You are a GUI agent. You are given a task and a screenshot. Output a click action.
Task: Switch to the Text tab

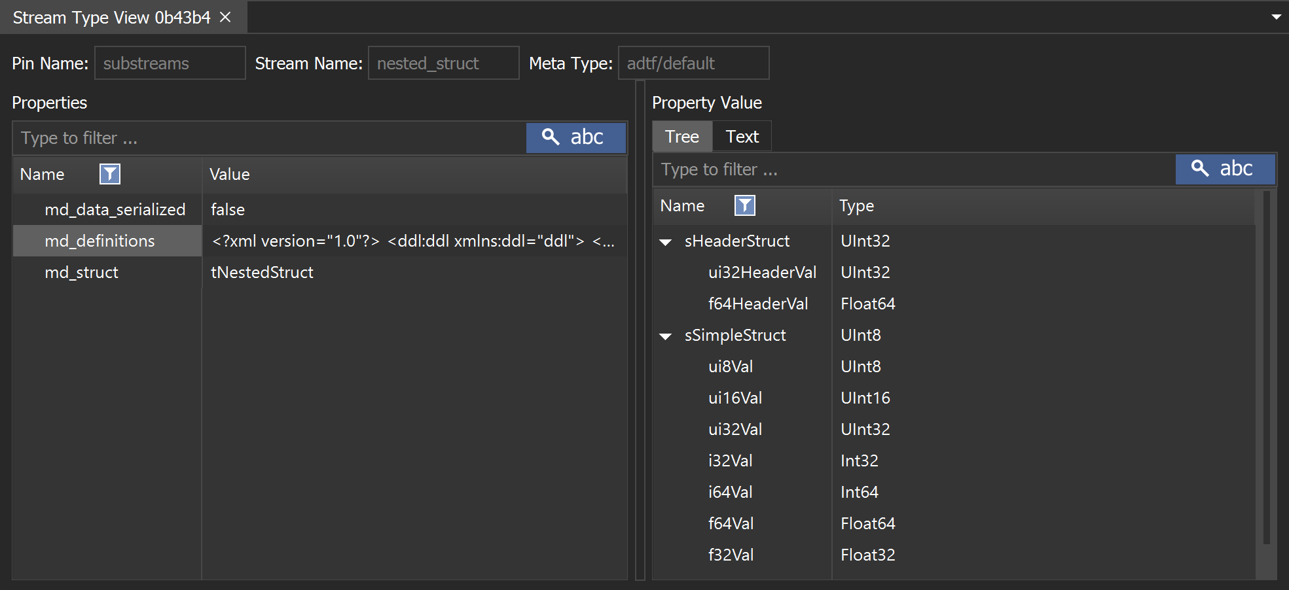[742, 137]
